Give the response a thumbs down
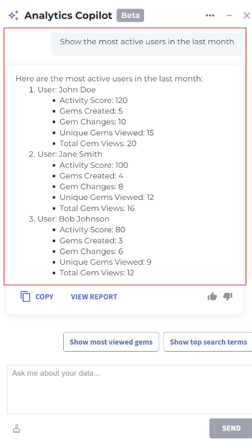This screenshot has height=439, width=252. (x=228, y=296)
